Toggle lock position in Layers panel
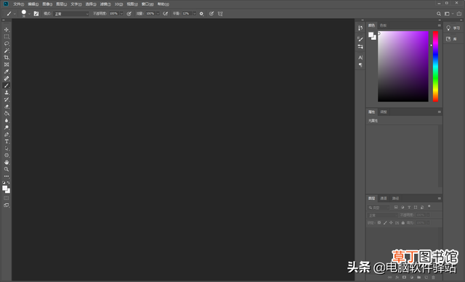The width and height of the screenshot is (465, 282). pos(391,223)
